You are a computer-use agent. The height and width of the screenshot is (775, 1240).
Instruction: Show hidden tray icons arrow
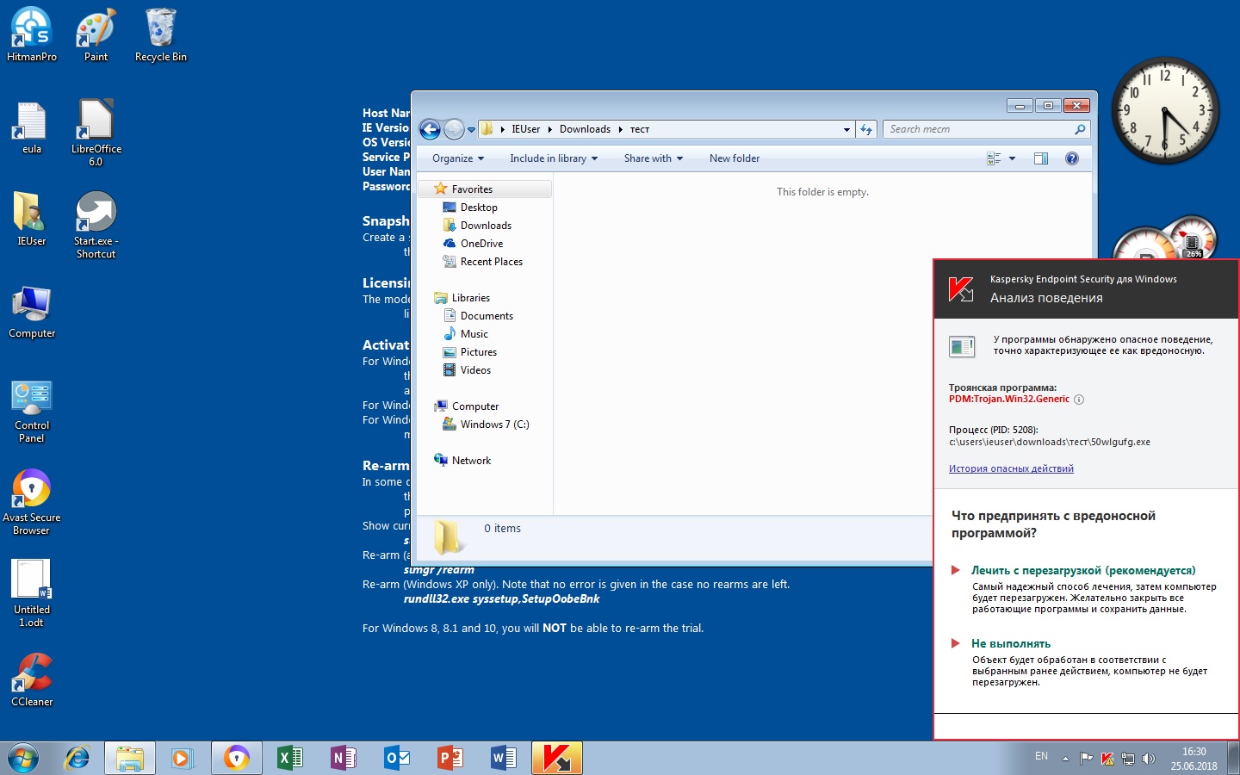tap(1065, 759)
